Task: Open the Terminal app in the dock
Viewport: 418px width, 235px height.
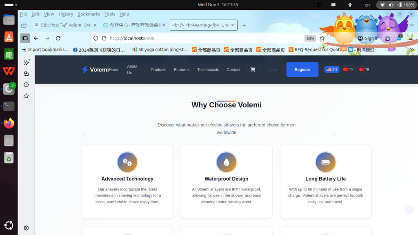Action: [x=9, y=106]
